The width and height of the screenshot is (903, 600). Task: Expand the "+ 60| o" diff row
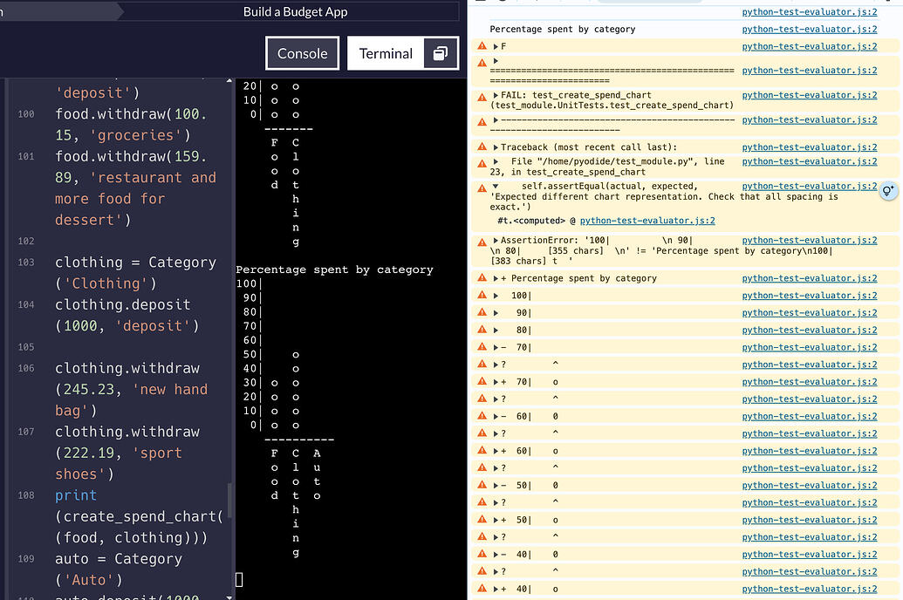(x=496, y=452)
